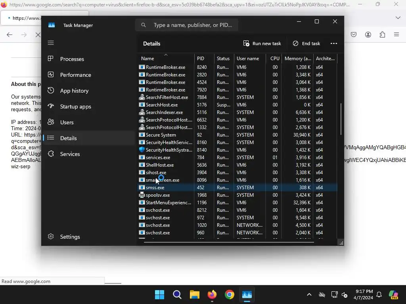Click the Startup apps gauge icon
Screen dimensions: 406x304
coord(51,106)
